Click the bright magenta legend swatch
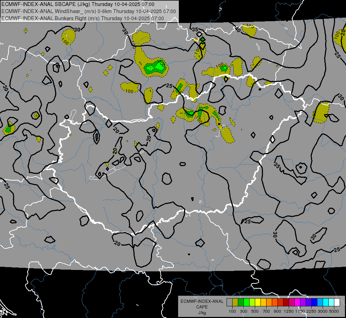 (x=298, y=302)
